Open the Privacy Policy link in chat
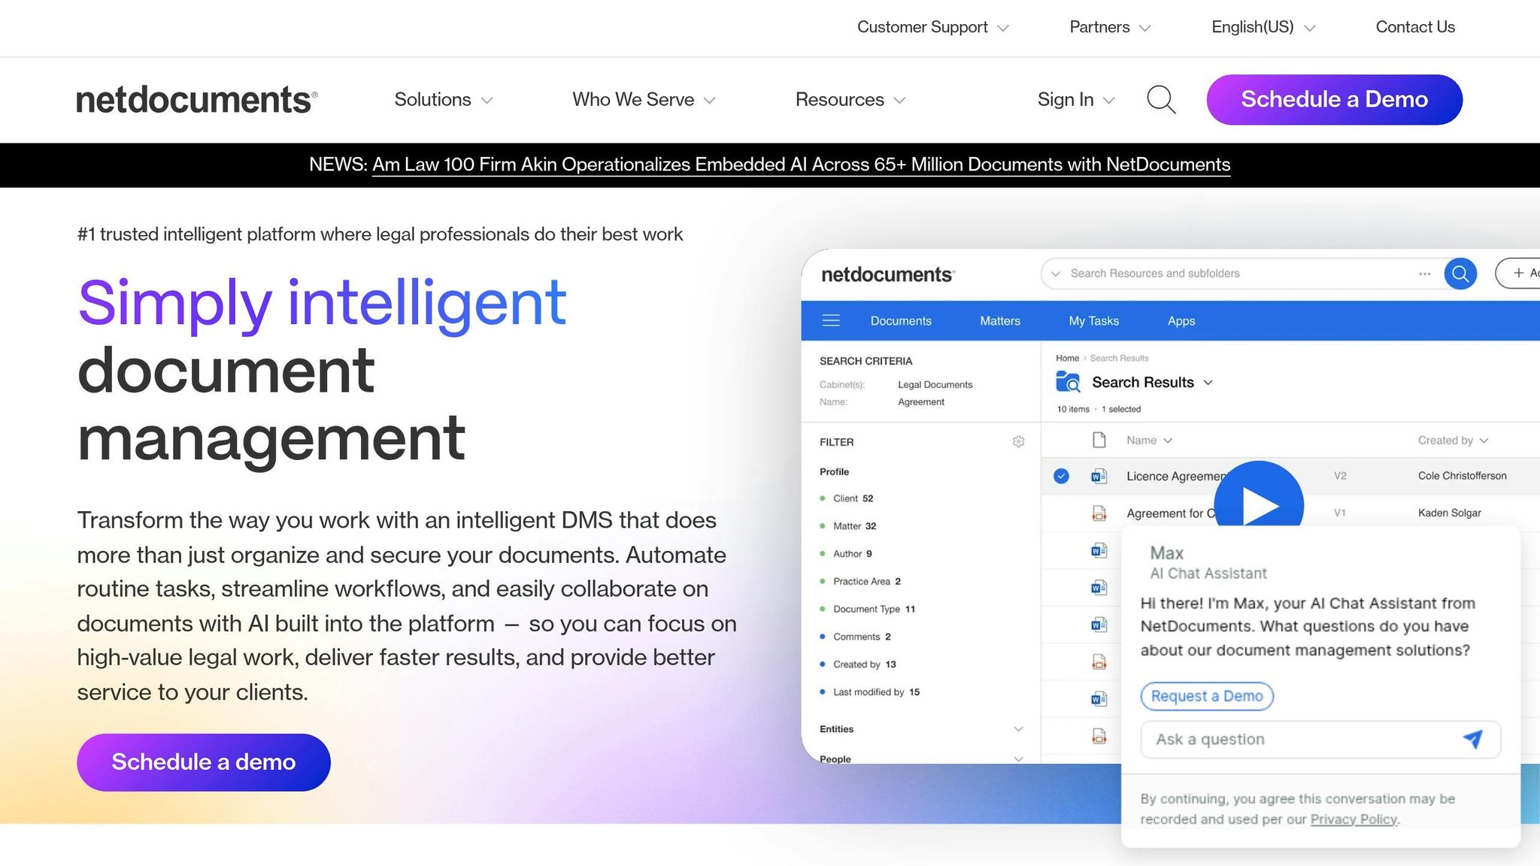 pyautogui.click(x=1353, y=819)
